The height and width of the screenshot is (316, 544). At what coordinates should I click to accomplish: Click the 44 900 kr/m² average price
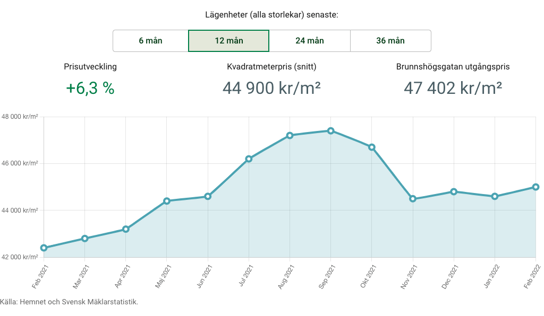pyautogui.click(x=271, y=88)
